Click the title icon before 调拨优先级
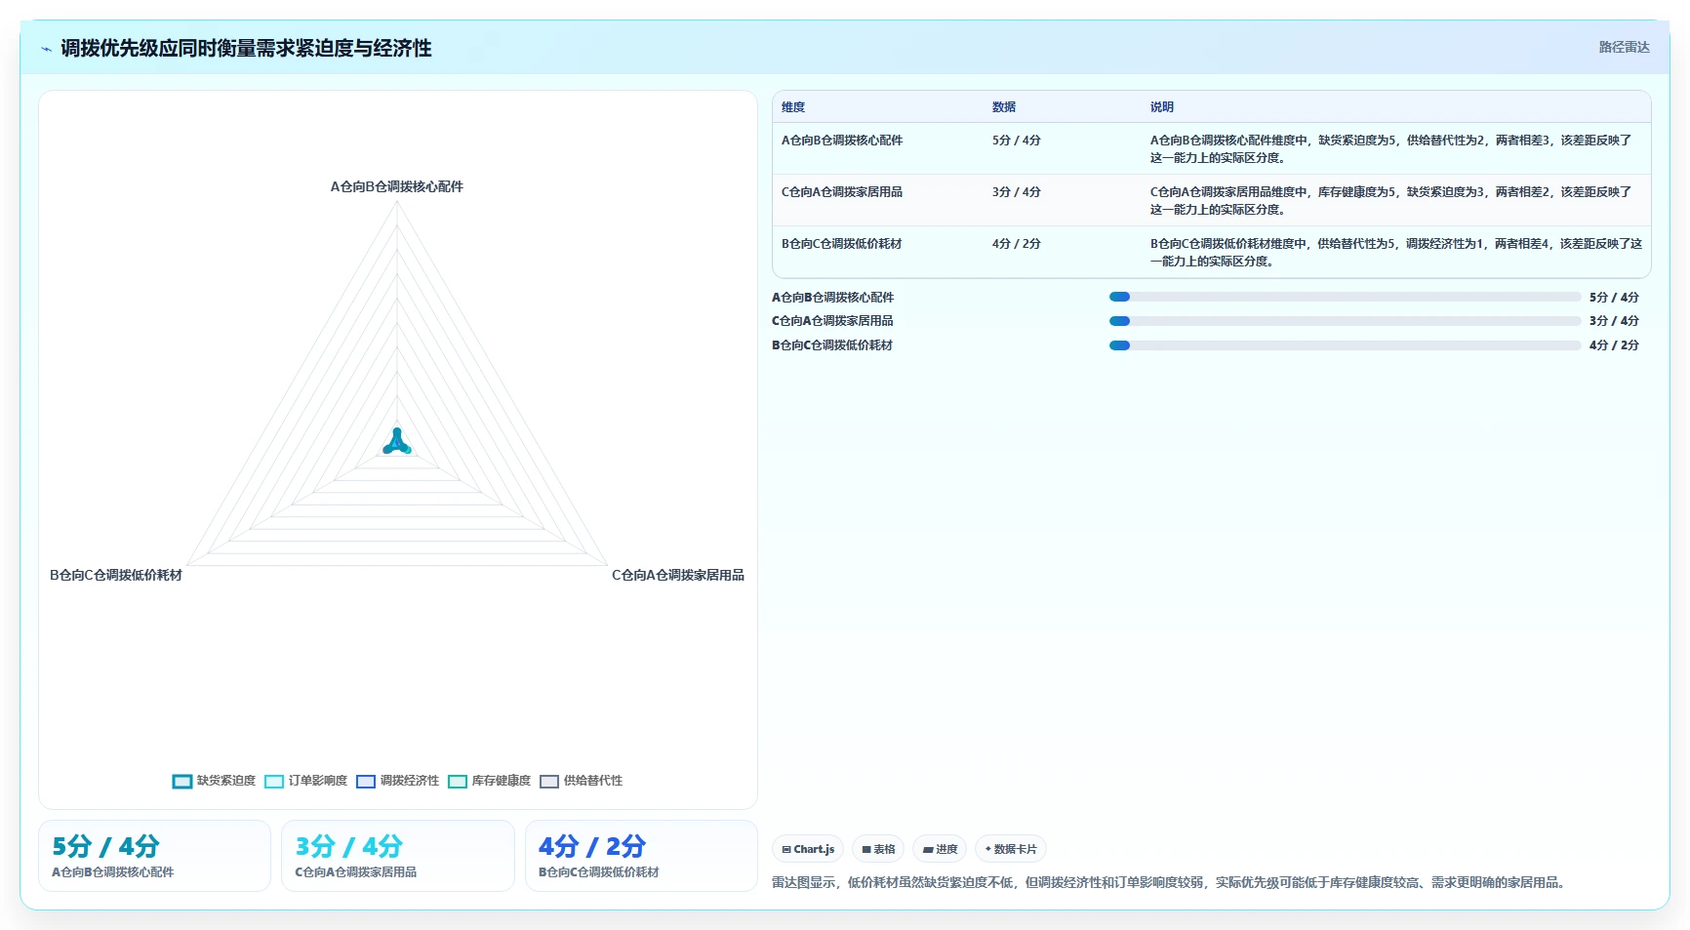Viewport: 1690px width, 930px height. (x=46, y=49)
